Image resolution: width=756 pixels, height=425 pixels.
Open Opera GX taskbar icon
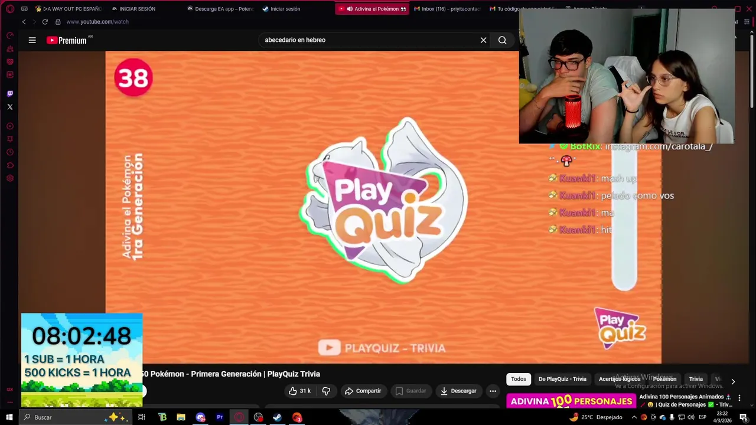pos(239,417)
